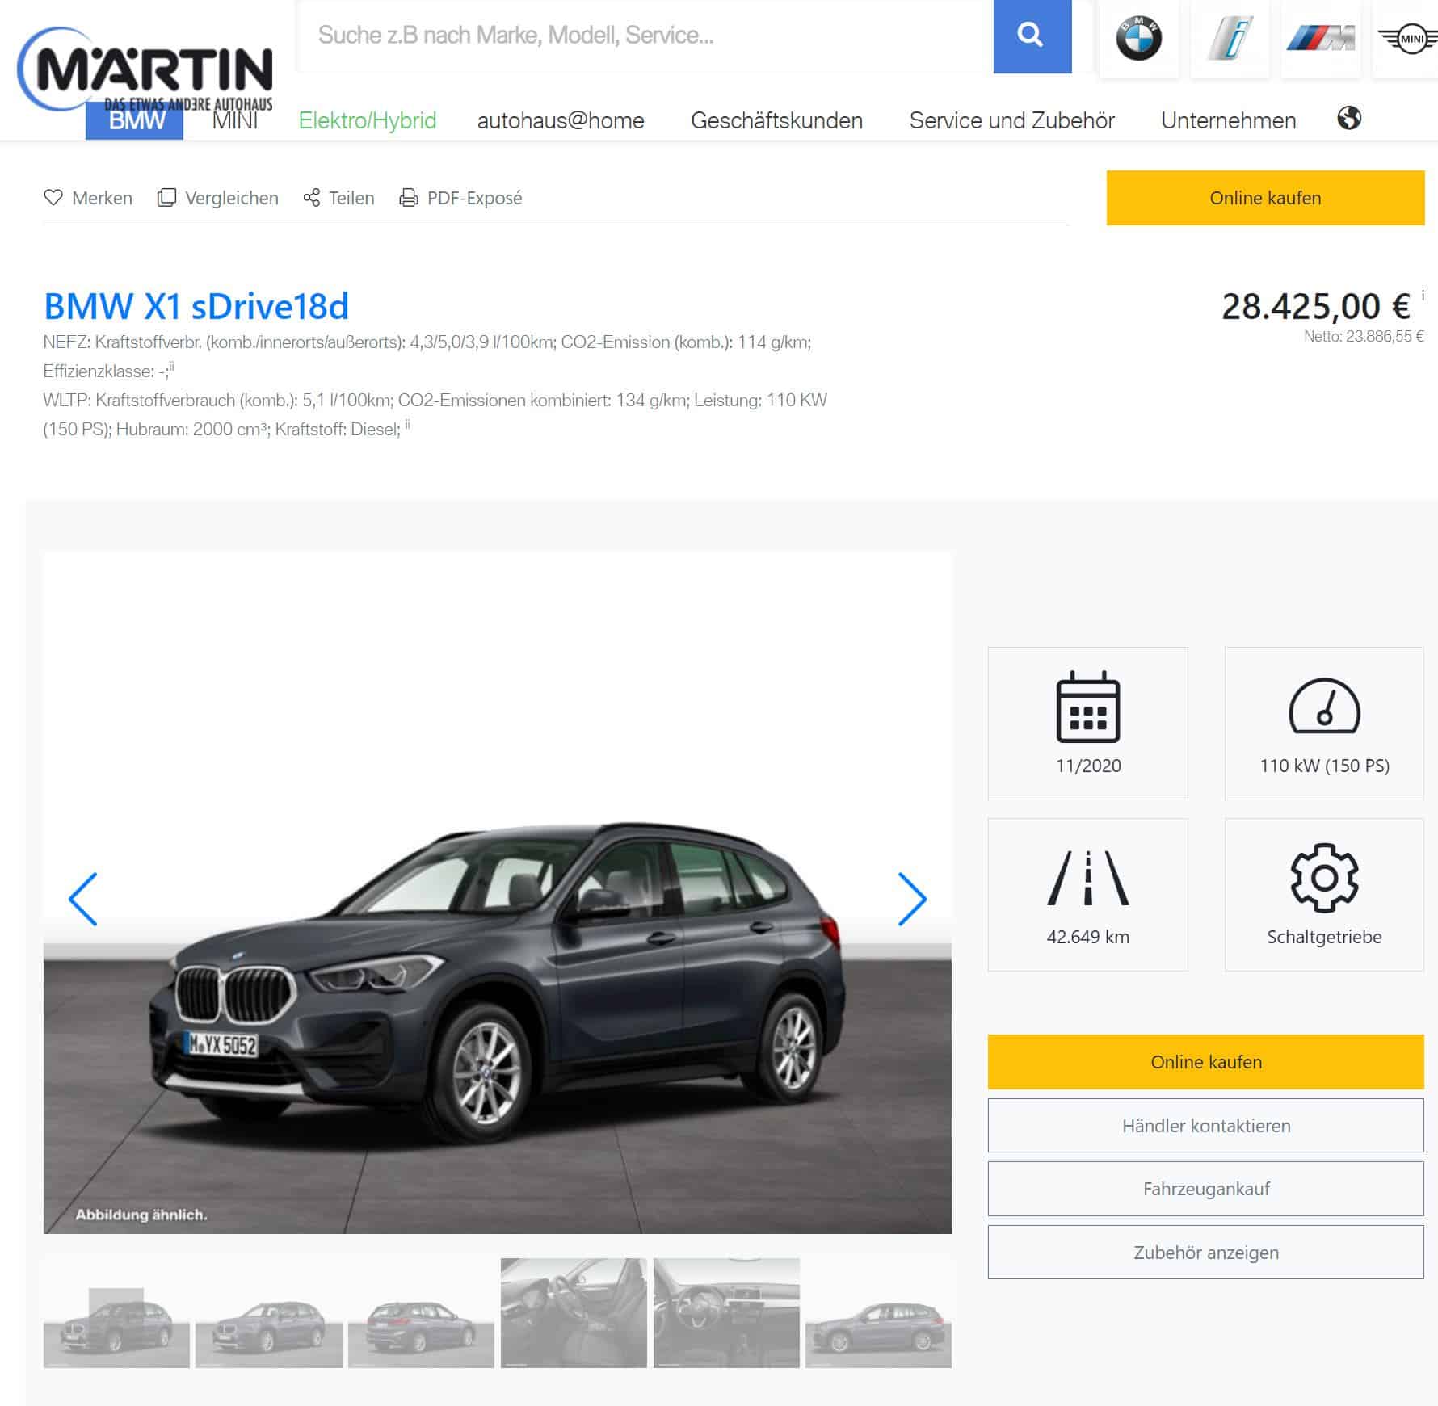1438x1406 pixels.
Task: Open the Elektro/Hybrid menu
Action: (368, 120)
